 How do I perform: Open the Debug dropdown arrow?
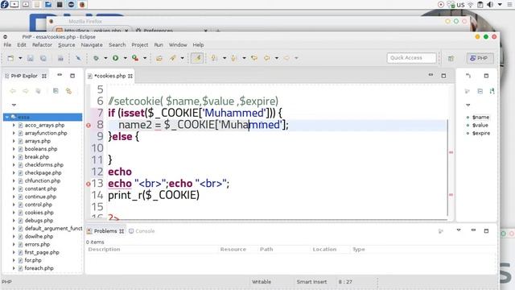[x=105, y=58]
